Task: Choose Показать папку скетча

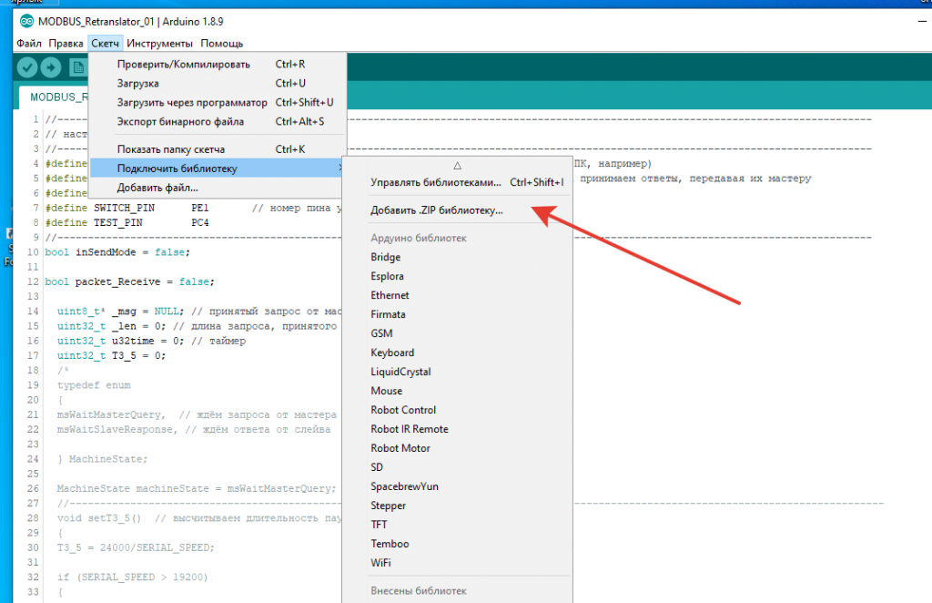Action: (x=218, y=149)
